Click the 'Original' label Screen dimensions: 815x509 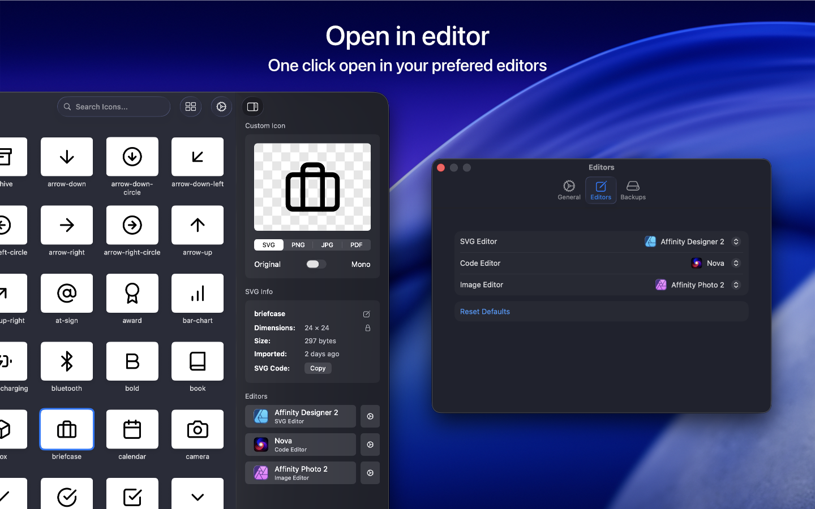pyautogui.click(x=268, y=264)
